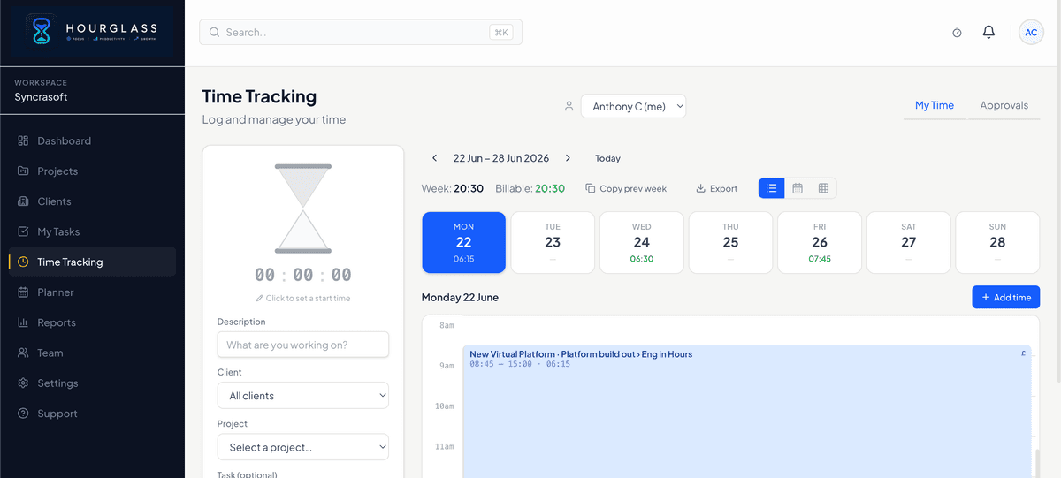Click the Add time button

[x=1006, y=297]
